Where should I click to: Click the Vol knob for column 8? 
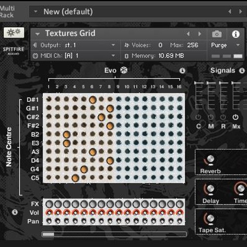coord(110,213)
